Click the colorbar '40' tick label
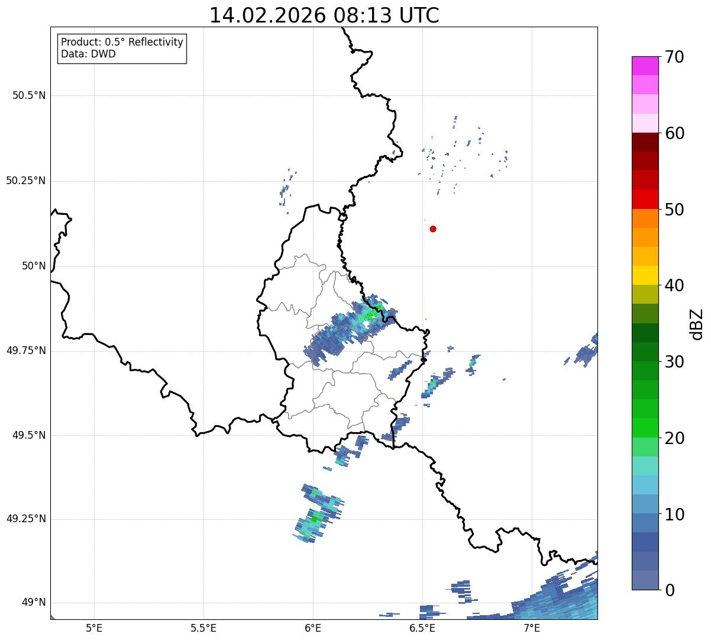 (x=675, y=285)
